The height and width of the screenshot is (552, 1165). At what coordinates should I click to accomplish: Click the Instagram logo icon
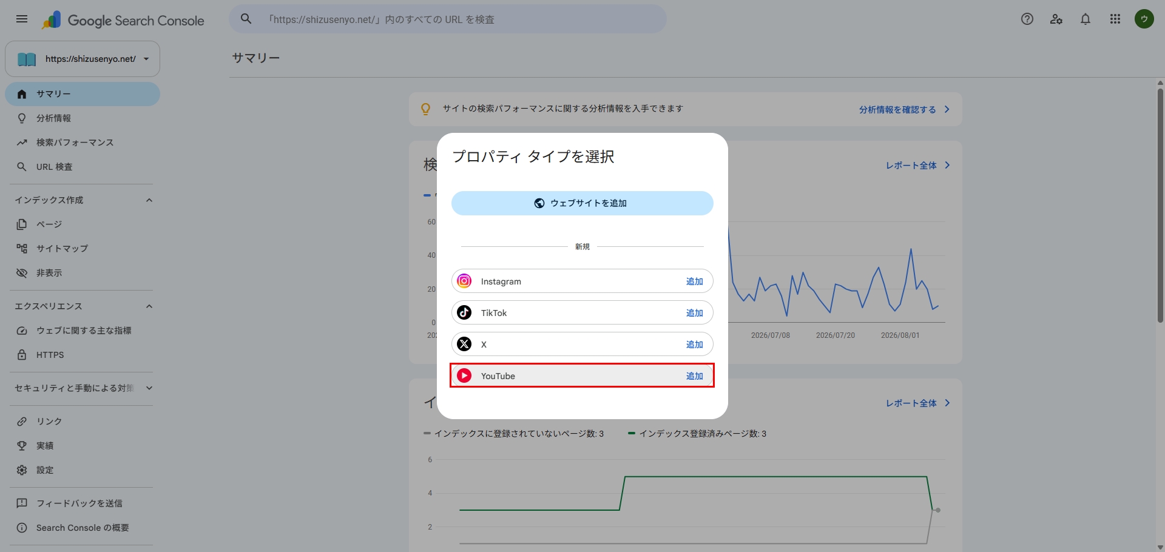464,281
